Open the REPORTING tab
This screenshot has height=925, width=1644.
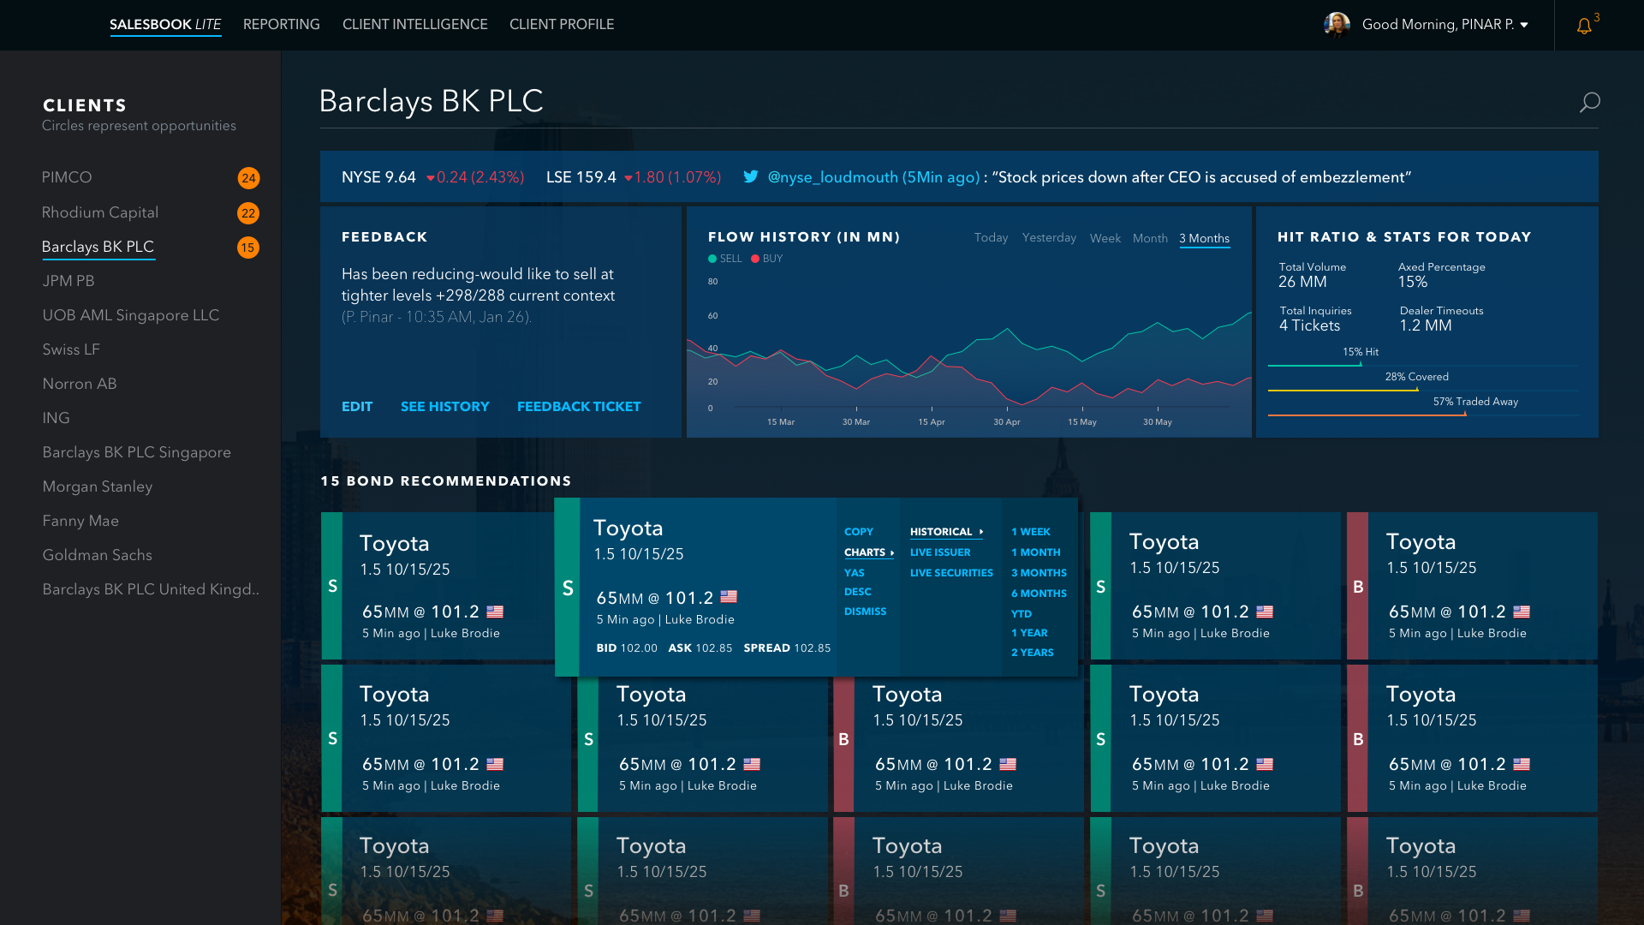coord(282,24)
